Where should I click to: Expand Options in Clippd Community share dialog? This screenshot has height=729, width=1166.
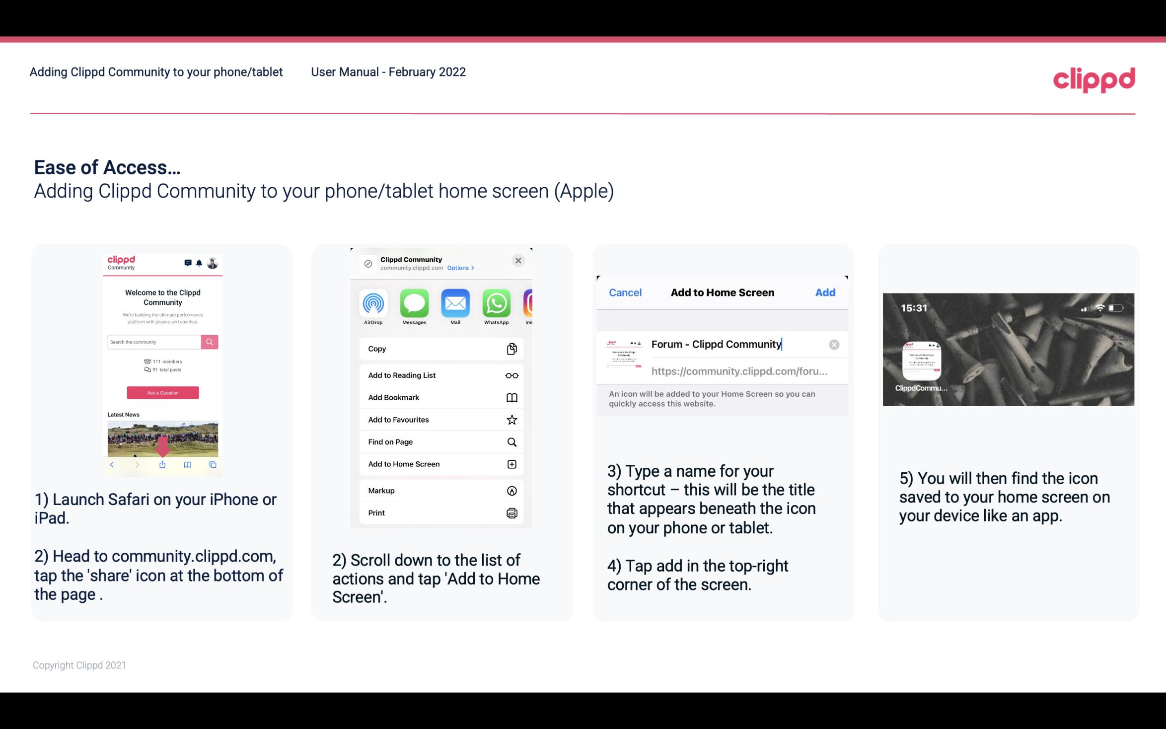click(x=458, y=267)
